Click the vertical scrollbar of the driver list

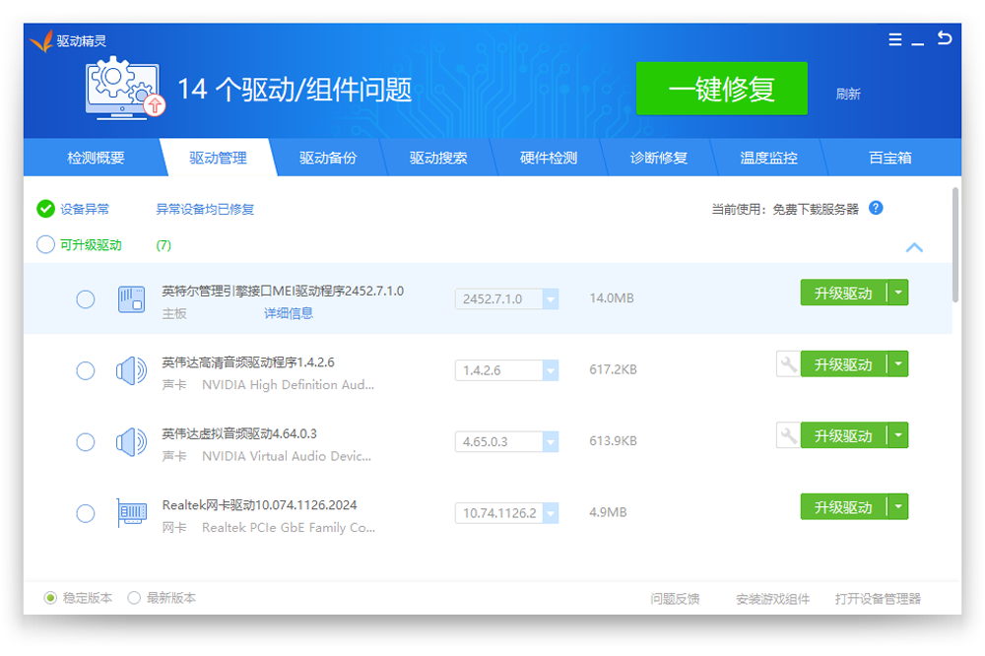tap(954, 244)
